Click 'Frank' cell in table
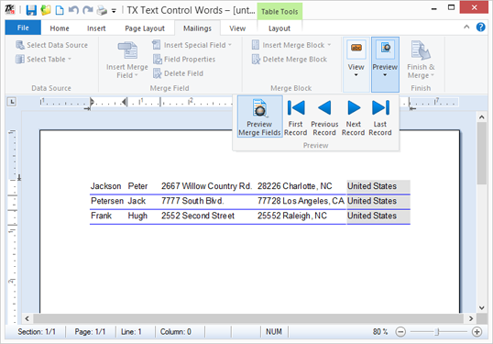The height and width of the screenshot is (344, 493). 101,216
